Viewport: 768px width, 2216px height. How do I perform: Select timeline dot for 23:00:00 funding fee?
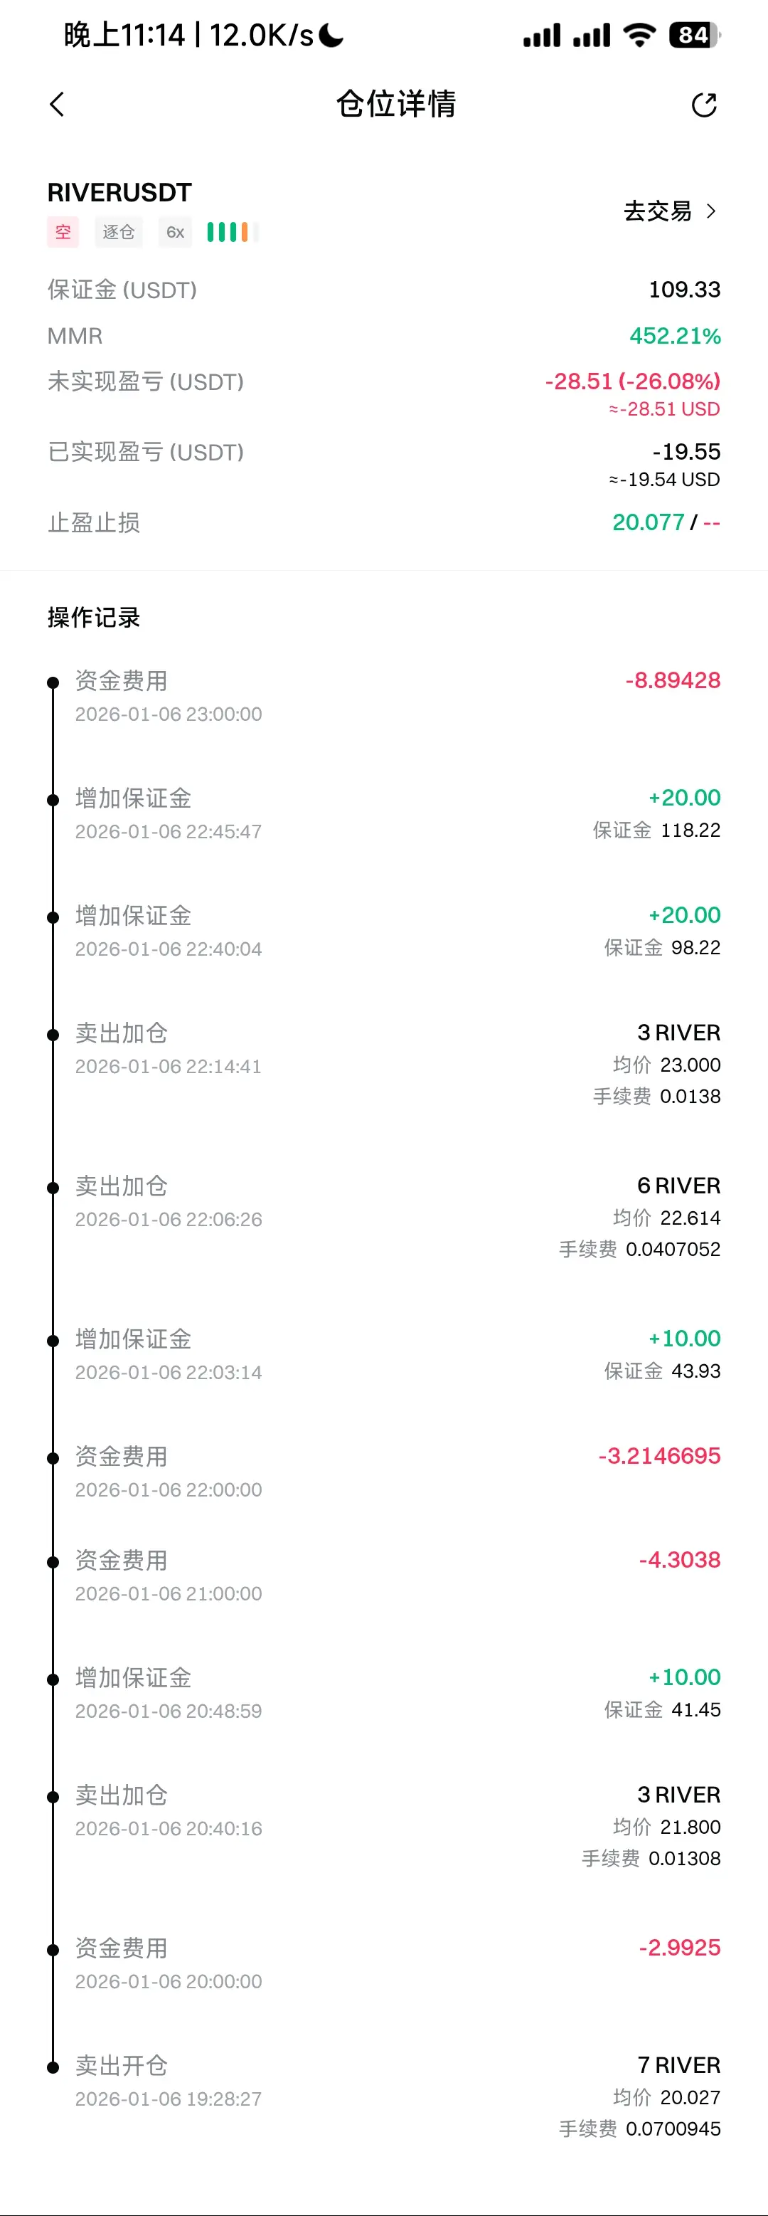pyautogui.click(x=53, y=683)
